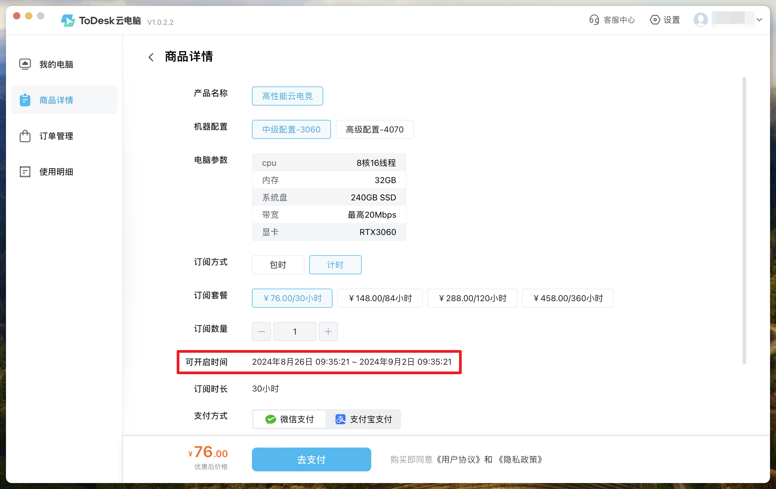Click the 订单管理 shopping bag icon

tap(25, 136)
